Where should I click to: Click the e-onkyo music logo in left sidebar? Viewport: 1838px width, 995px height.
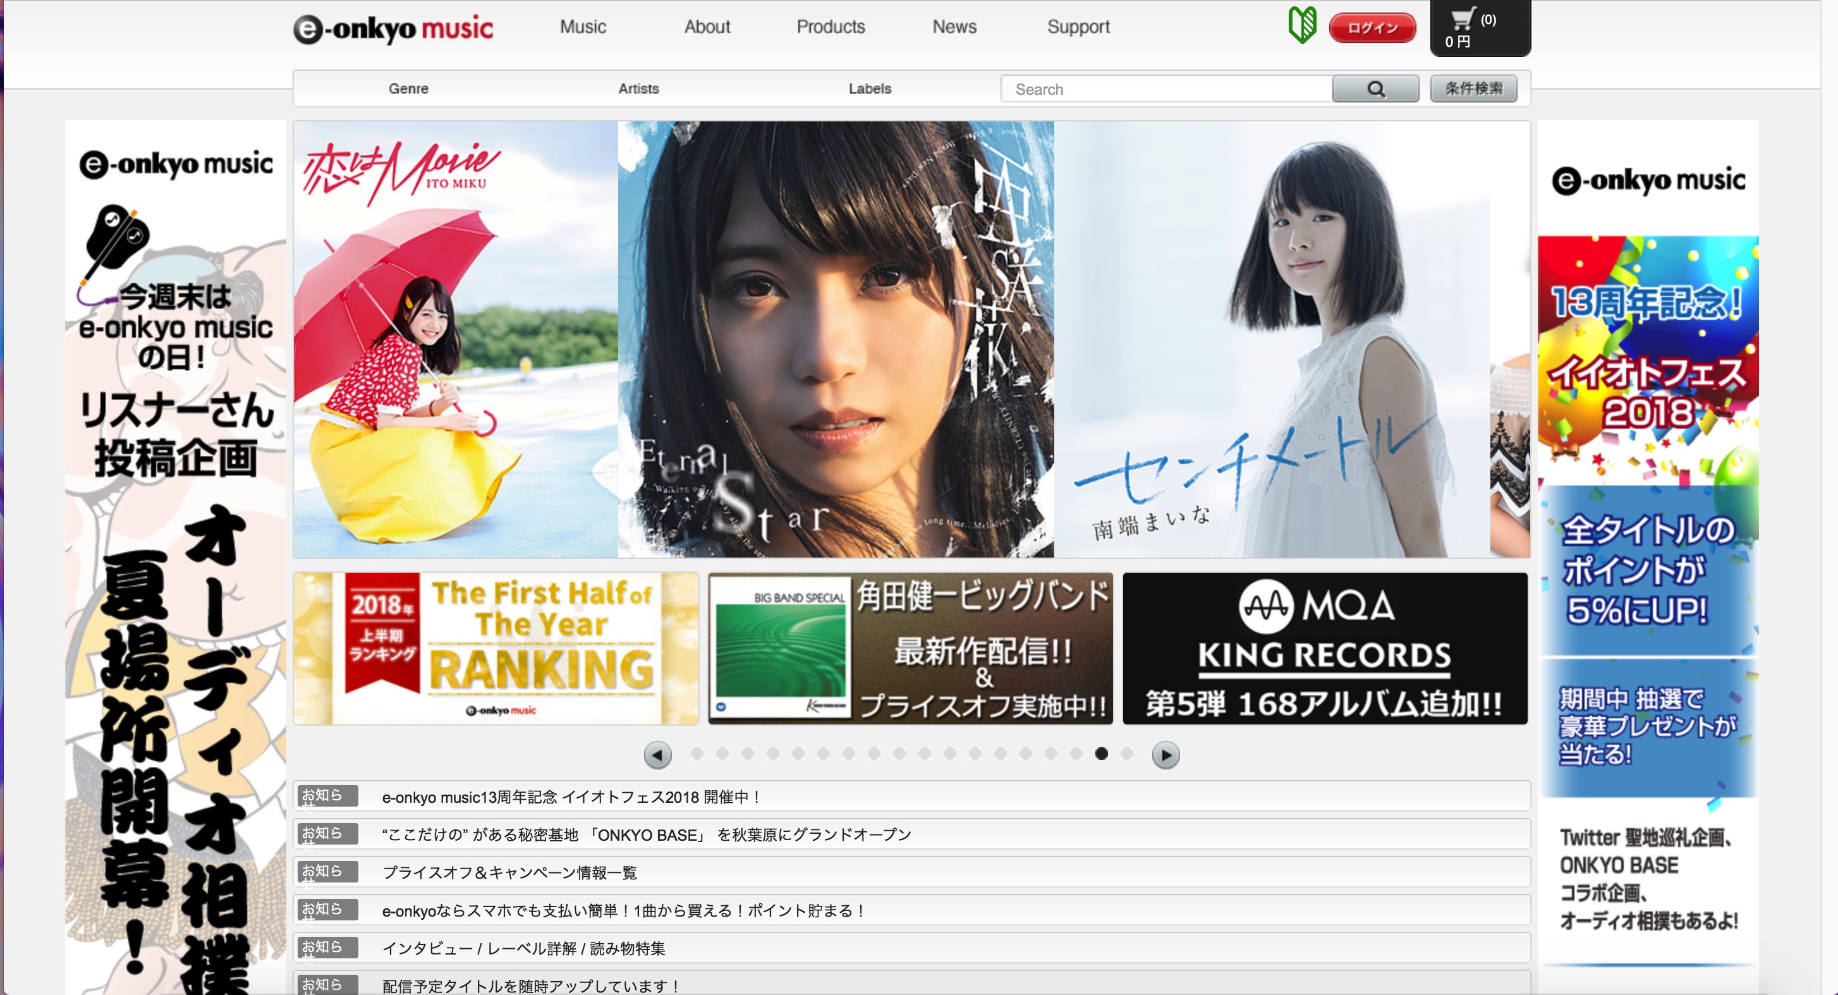(176, 164)
